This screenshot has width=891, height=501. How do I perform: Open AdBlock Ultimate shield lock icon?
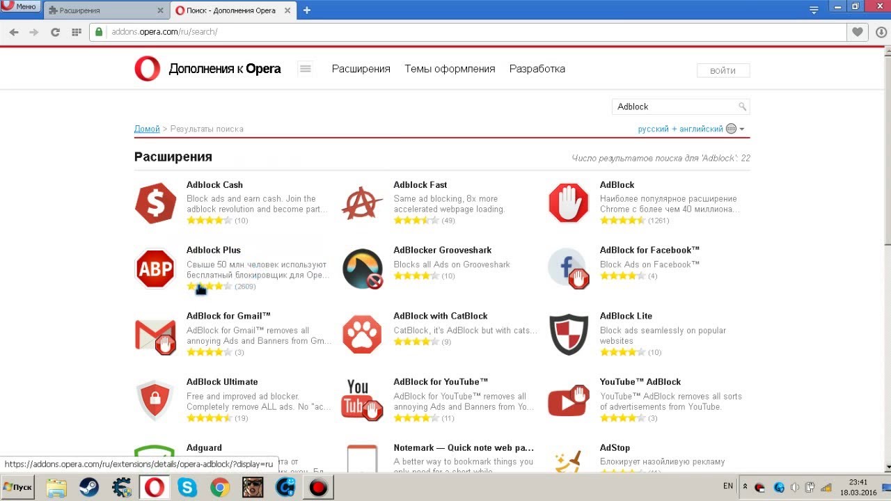point(155,400)
